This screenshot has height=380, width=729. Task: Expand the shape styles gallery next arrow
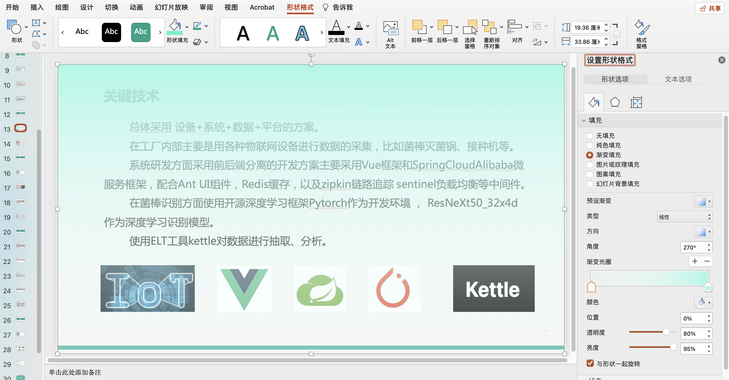click(x=160, y=32)
